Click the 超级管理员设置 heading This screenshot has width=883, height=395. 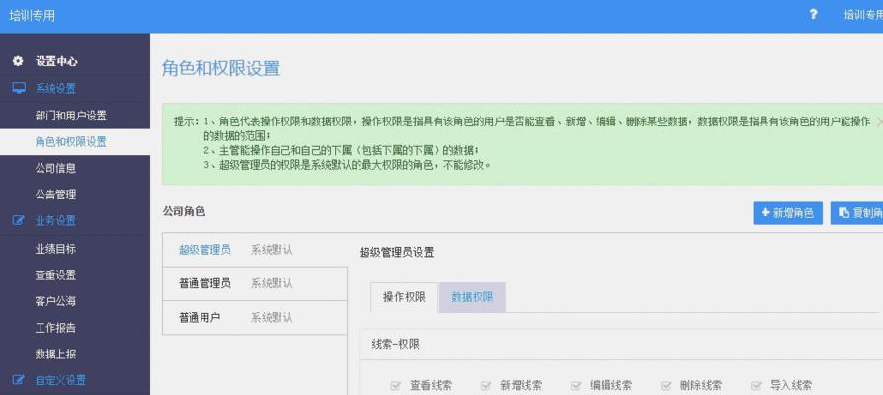tap(396, 252)
